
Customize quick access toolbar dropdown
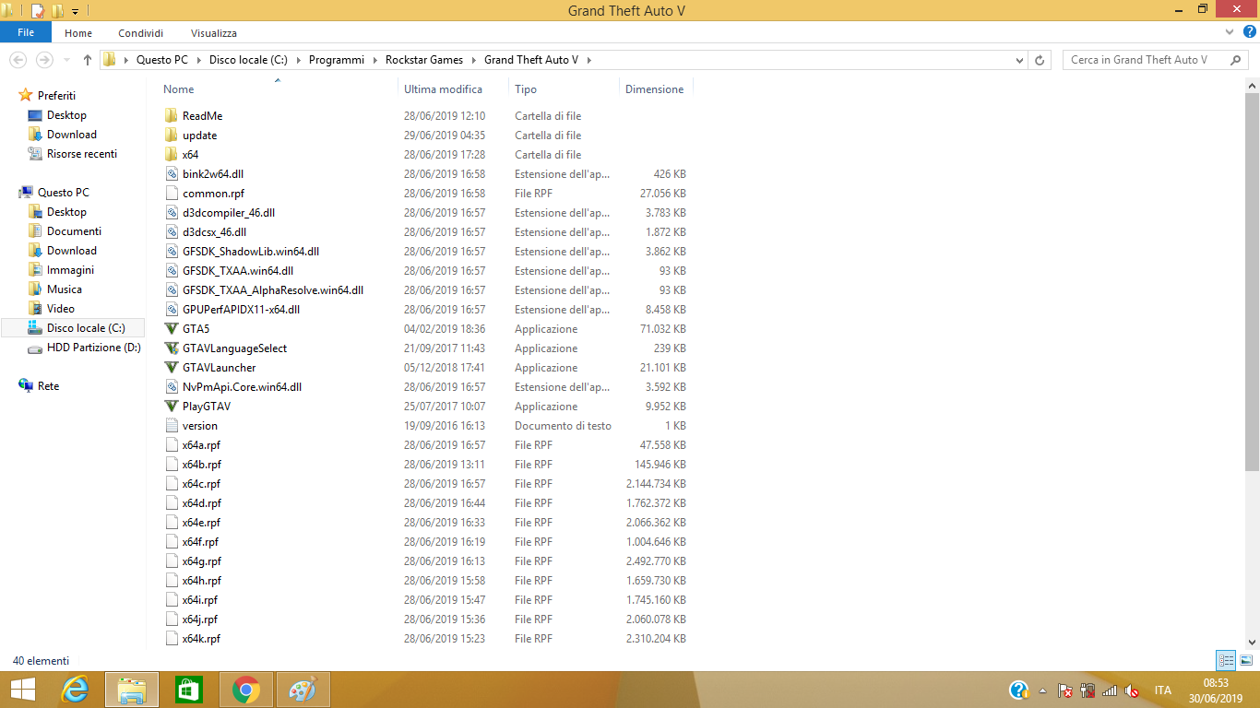click(75, 11)
